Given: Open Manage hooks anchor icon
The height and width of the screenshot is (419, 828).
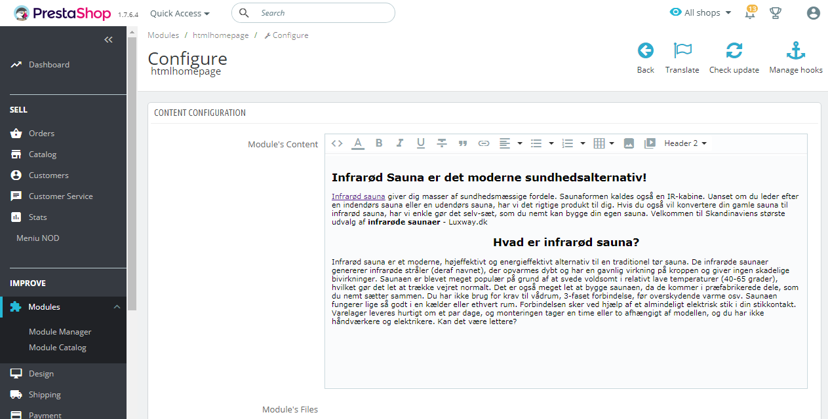Looking at the screenshot, I should tap(796, 50).
